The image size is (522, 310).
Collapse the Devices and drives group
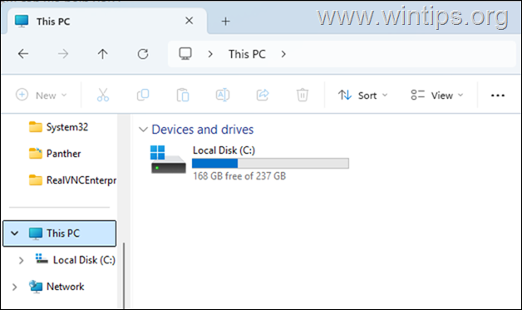143,129
